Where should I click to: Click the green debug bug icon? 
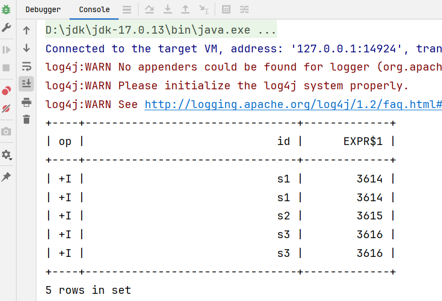pos(6,9)
